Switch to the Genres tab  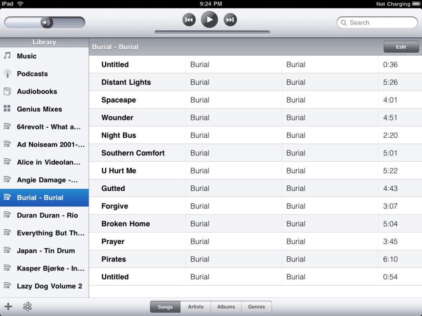tap(257, 307)
